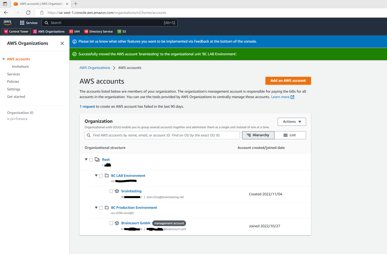Select the Hierarchy view tab
This screenshot has height=254, width=387.
(x=258, y=135)
